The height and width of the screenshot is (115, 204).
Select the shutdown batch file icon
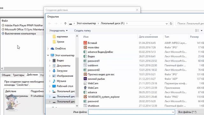pos(85,106)
